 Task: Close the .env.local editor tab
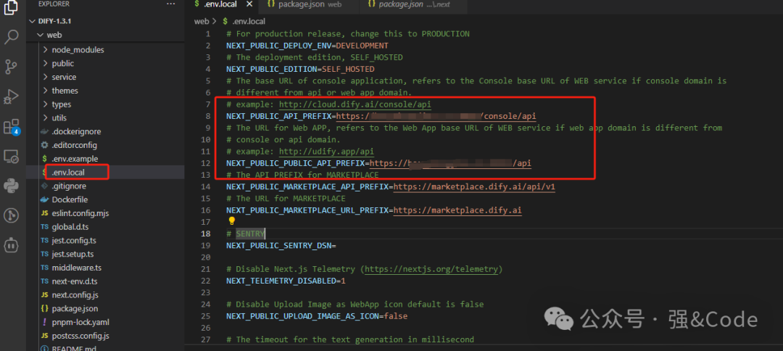coord(249,4)
